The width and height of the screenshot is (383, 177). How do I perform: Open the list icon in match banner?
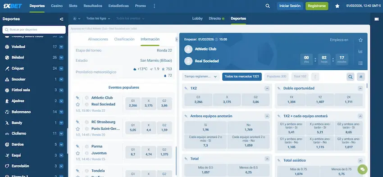click(360, 63)
